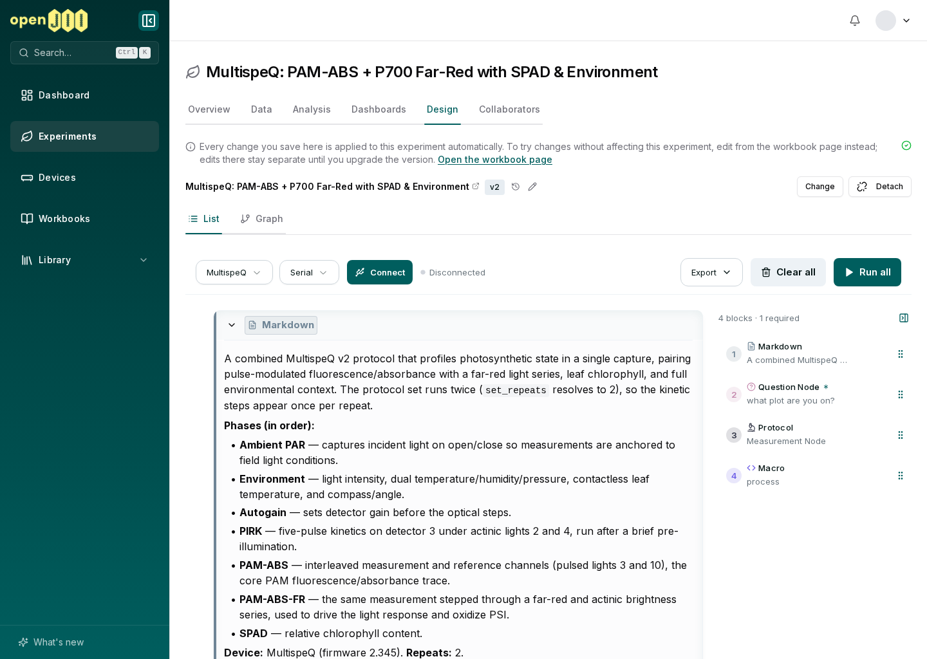Click the v2 version badge
The image size is (927, 659).
(x=494, y=187)
